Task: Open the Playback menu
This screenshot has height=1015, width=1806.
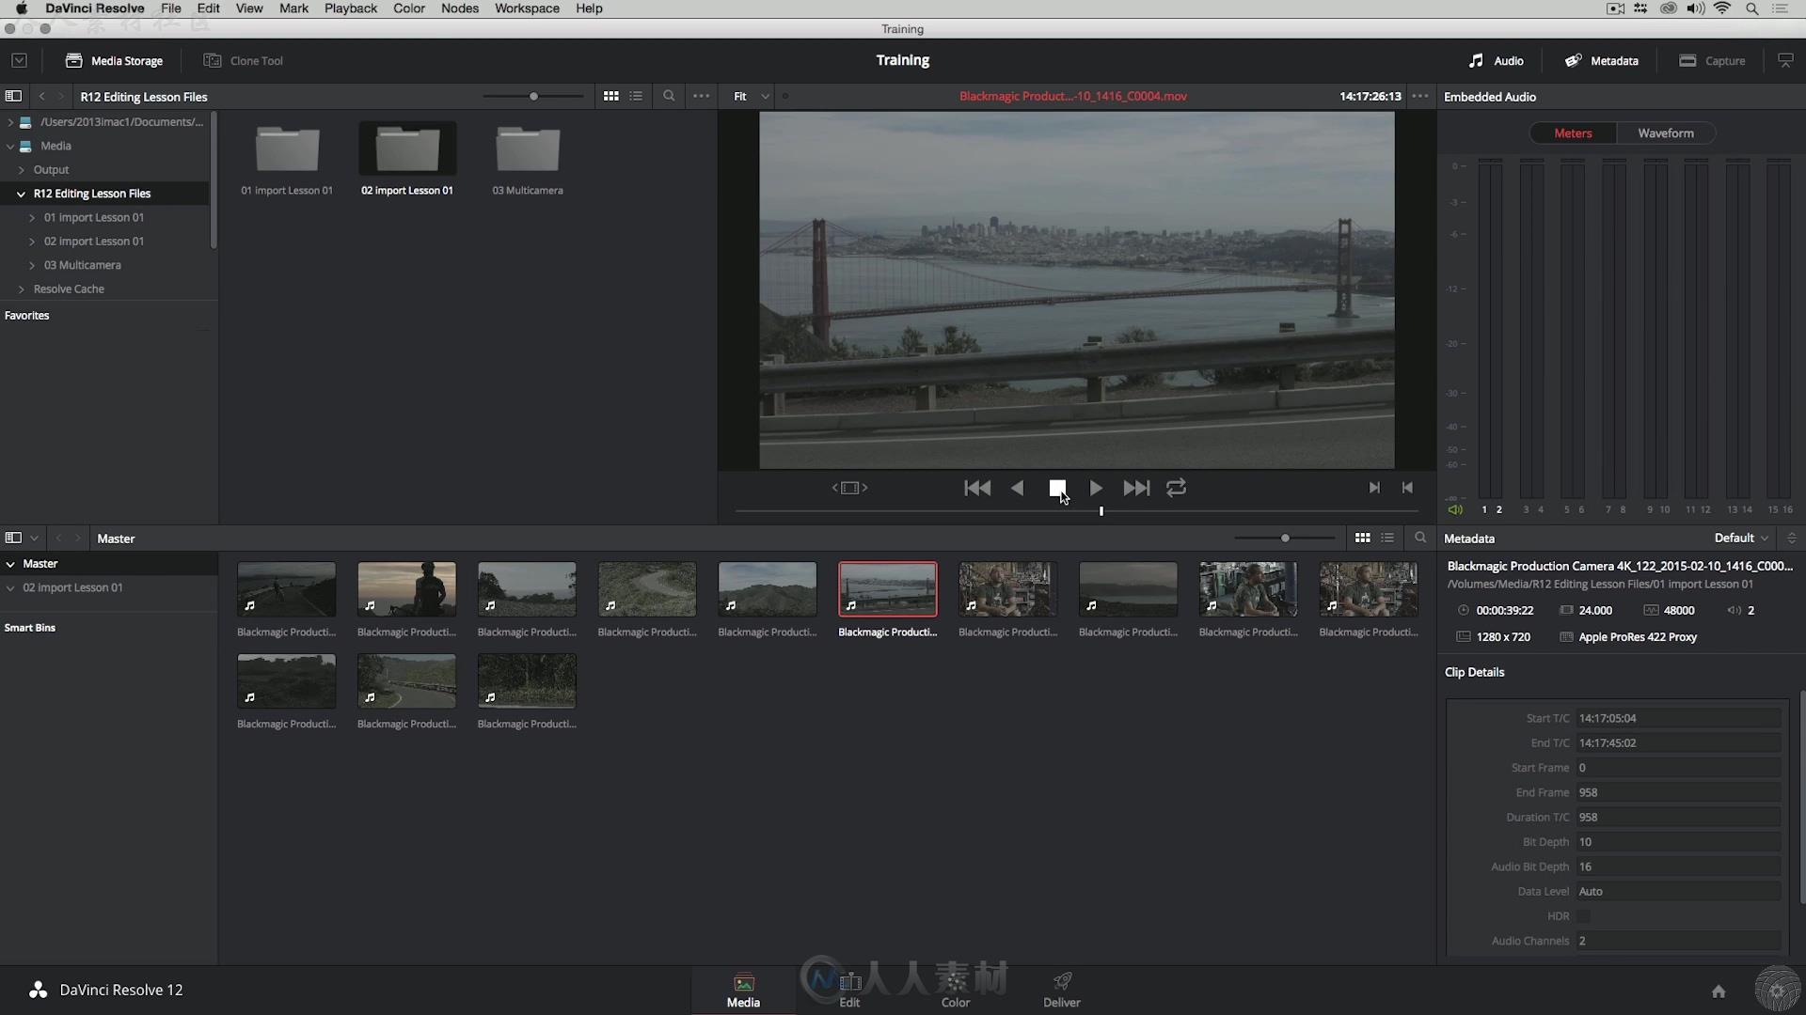Action: tap(351, 8)
